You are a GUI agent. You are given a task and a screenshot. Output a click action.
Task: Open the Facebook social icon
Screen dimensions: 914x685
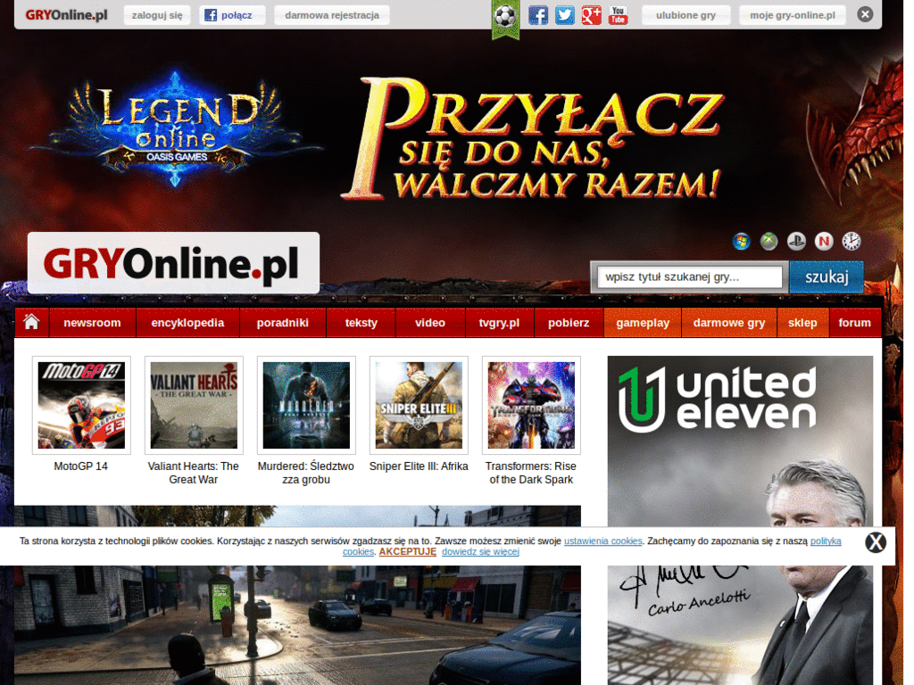click(x=537, y=15)
